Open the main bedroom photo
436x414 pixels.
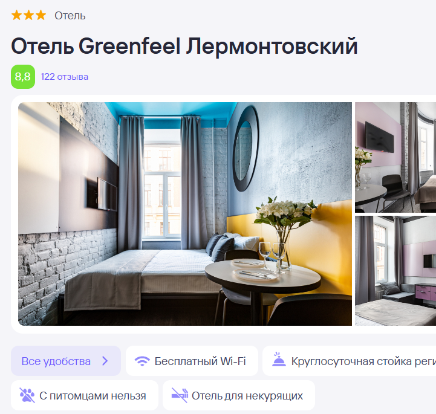(185, 214)
